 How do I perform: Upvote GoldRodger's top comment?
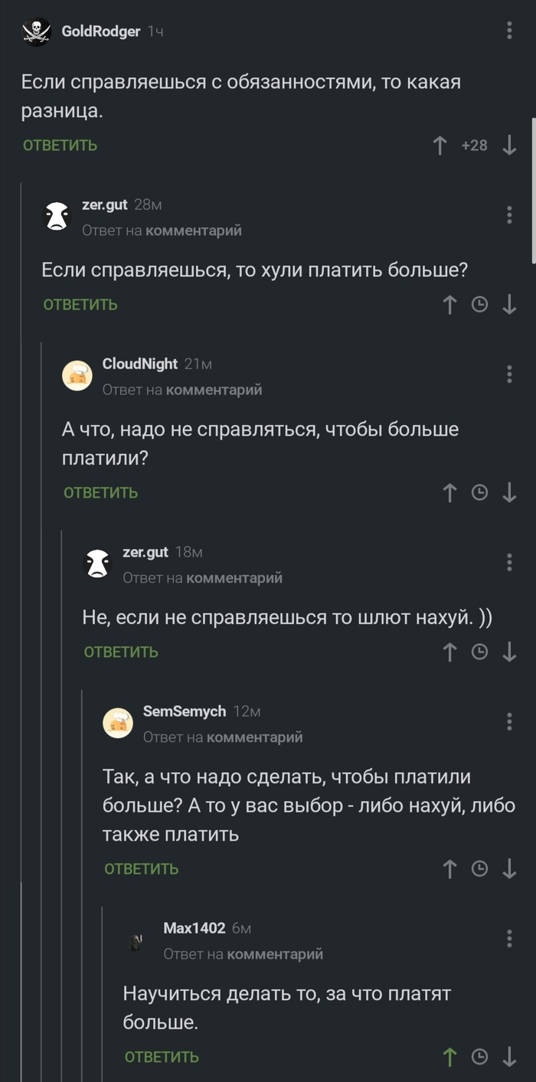pyautogui.click(x=440, y=145)
